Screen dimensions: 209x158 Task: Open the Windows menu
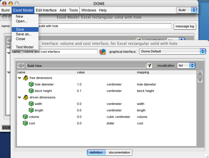pyautogui.click(x=89, y=10)
